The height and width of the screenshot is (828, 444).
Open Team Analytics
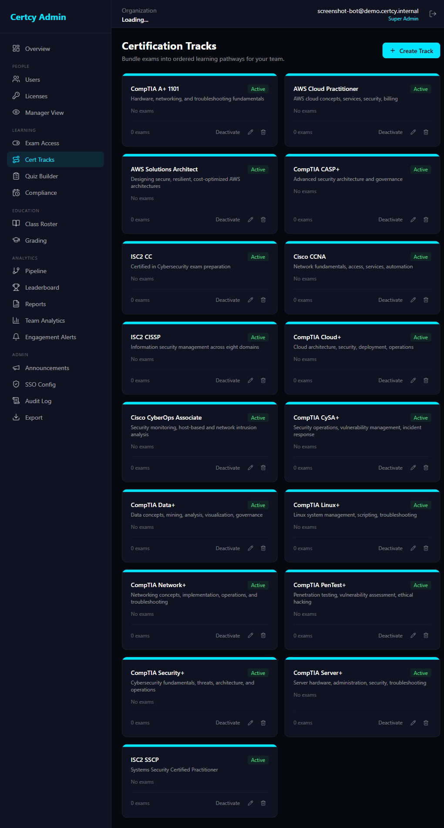[x=56, y=321]
